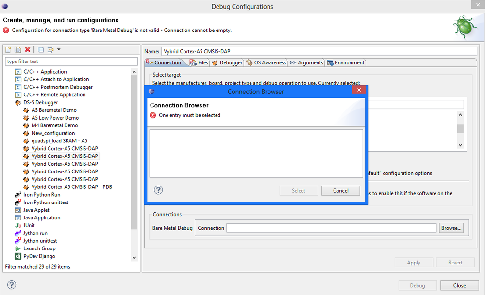Viewport: 485px width, 295px height.
Task: Click the Revert button
Action: (x=455, y=263)
